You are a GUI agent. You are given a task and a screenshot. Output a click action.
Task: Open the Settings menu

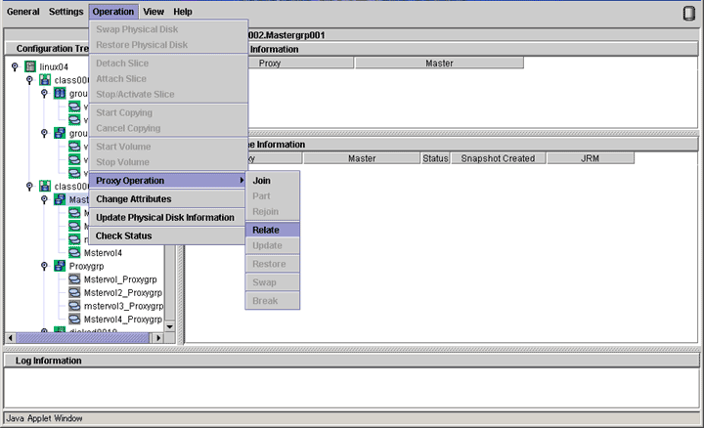(x=66, y=12)
